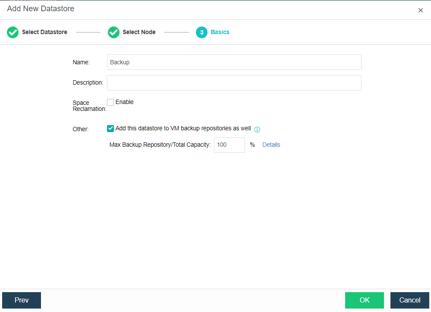Viewport: 431px width, 312px height.
Task: Cancel the Add New Datastore dialog
Action: pos(409,300)
